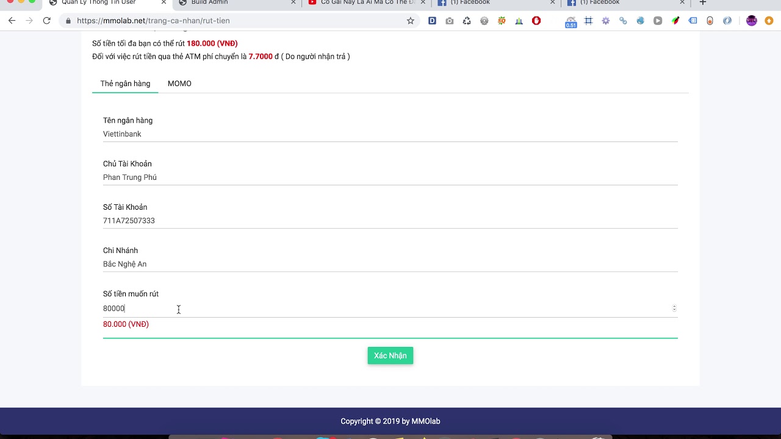Open the orange Chrome update arrow icon
Viewport: 781px width, 439px height.
[x=769, y=21]
